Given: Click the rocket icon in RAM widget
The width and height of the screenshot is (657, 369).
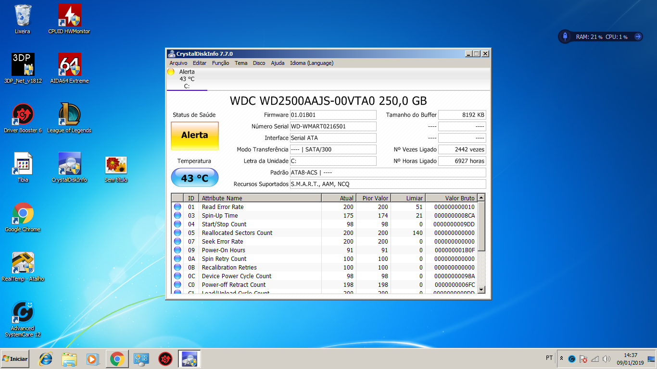Looking at the screenshot, I should click(x=566, y=37).
